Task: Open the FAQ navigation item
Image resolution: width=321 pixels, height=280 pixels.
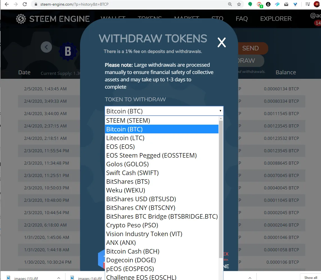Action: [242, 19]
